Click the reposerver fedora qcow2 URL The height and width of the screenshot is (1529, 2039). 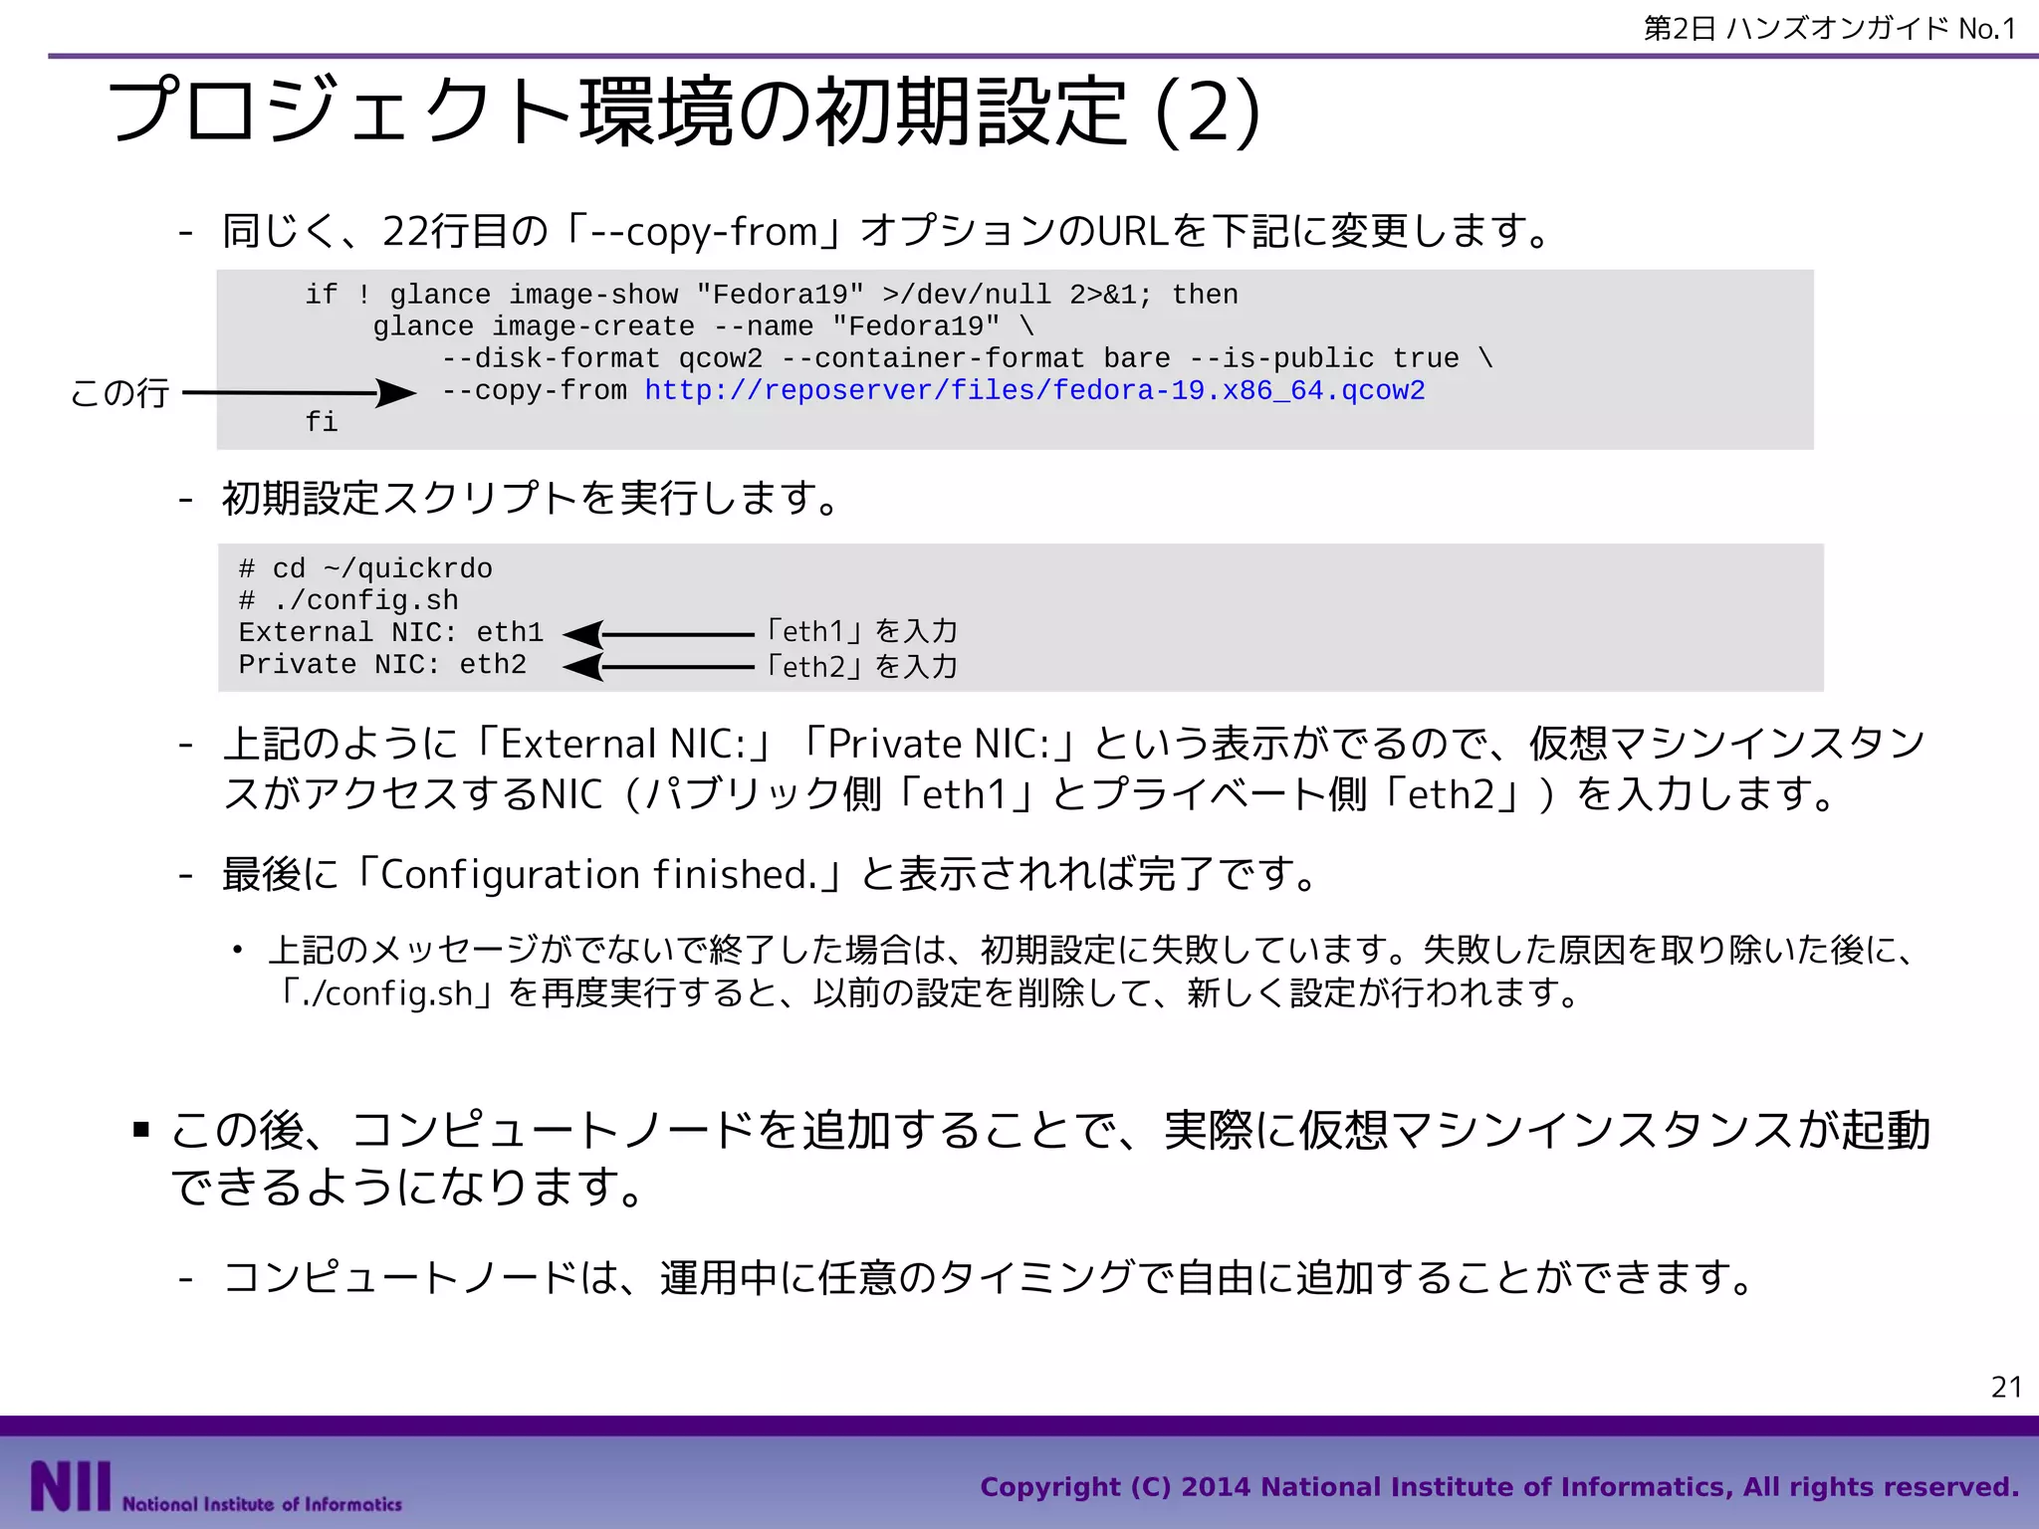[x=1034, y=390]
